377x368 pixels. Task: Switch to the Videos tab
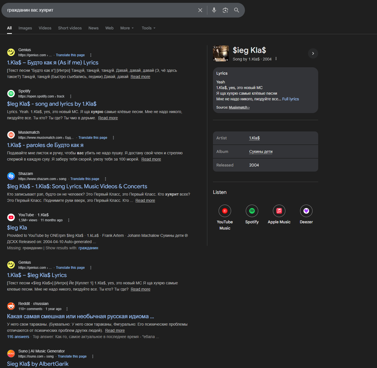tap(45, 28)
